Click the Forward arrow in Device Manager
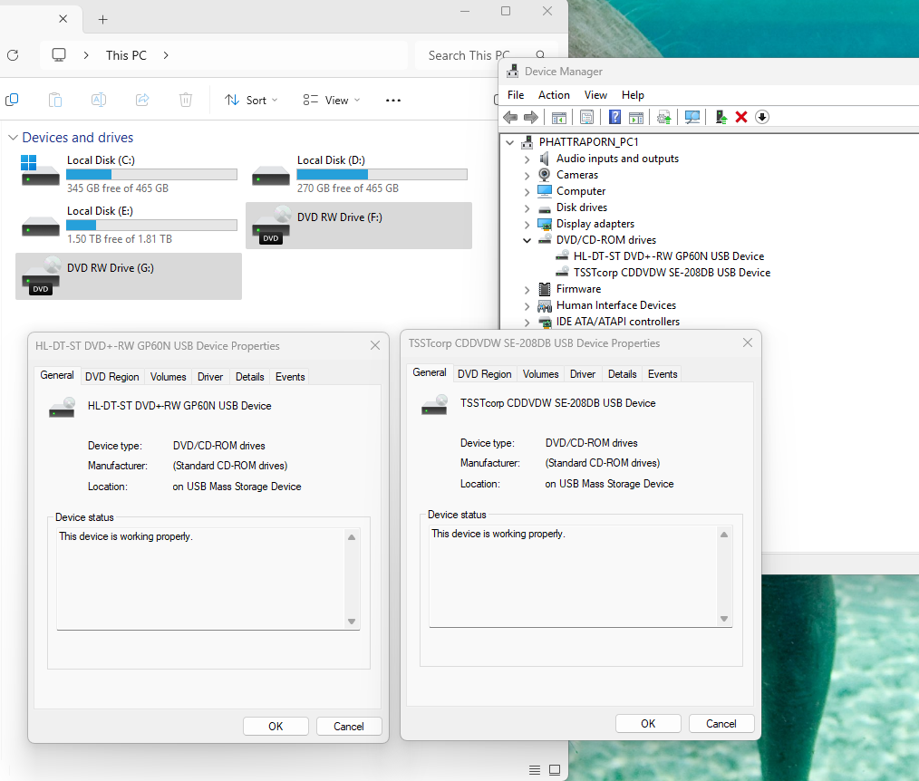This screenshot has width=919, height=781. click(x=531, y=117)
